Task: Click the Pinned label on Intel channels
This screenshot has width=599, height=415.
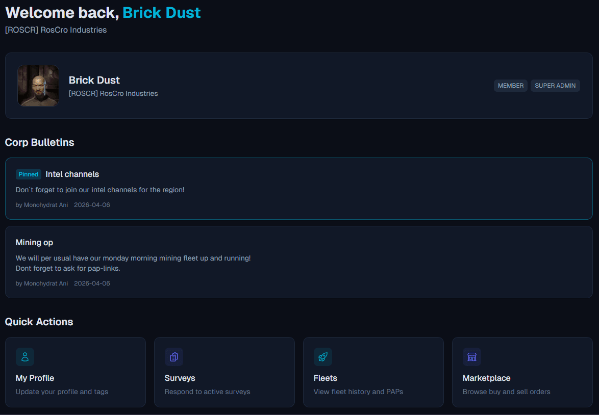Action: click(x=28, y=174)
